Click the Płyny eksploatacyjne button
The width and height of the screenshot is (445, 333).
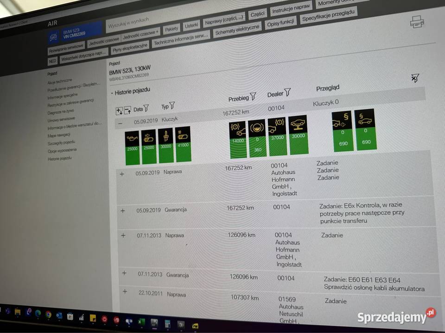click(130, 48)
